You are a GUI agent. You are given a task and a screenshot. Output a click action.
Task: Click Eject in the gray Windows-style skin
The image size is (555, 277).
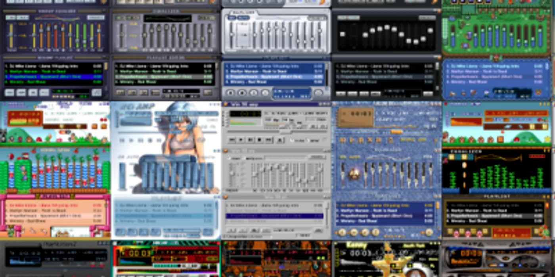[x=280, y=140]
